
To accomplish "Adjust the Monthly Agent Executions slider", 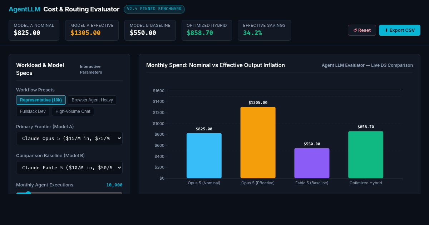I will pos(69,193).
